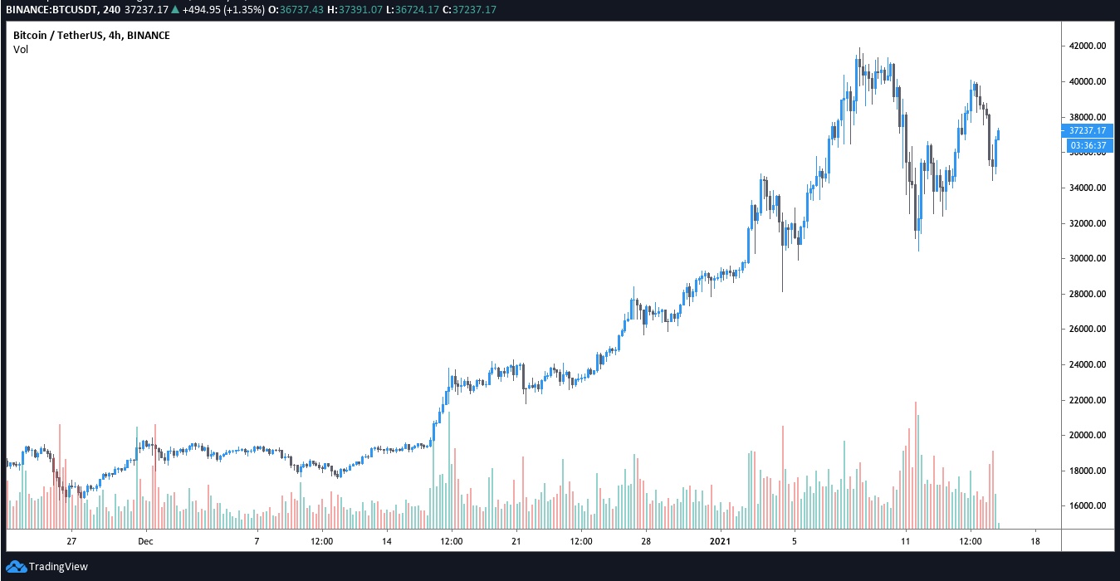This screenshot has width=1120, height=581.
Task: Click the 5 date on time axis
Action: pyautogui.click(x=795, y=541)
